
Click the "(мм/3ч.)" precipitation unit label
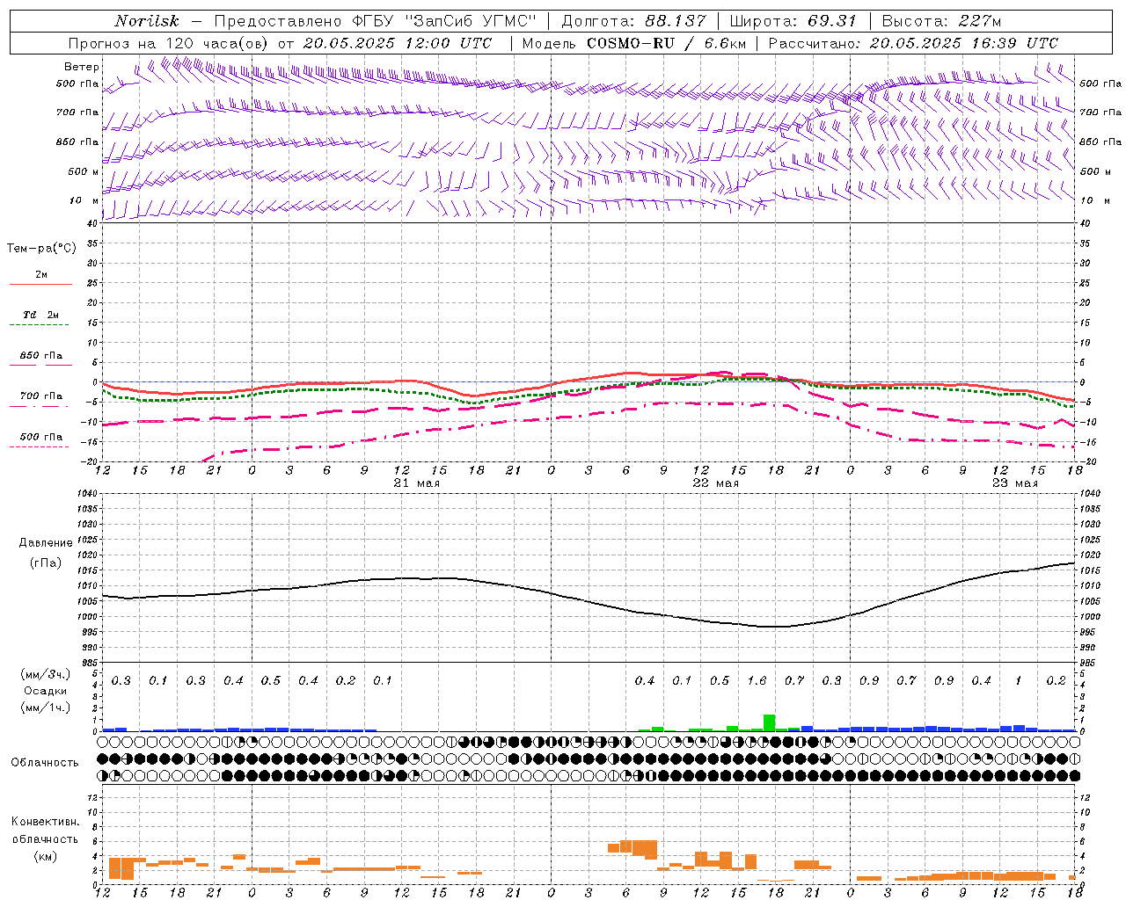(44, 674)
